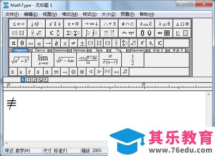The image size is (215, 156).
Task: Open the logical symbols palette (∴∀∃)
Action: 109,24
